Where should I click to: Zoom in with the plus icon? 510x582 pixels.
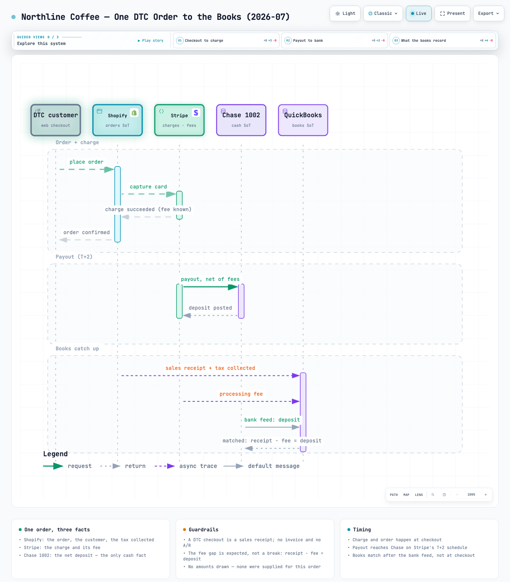(x=486, y=495)
